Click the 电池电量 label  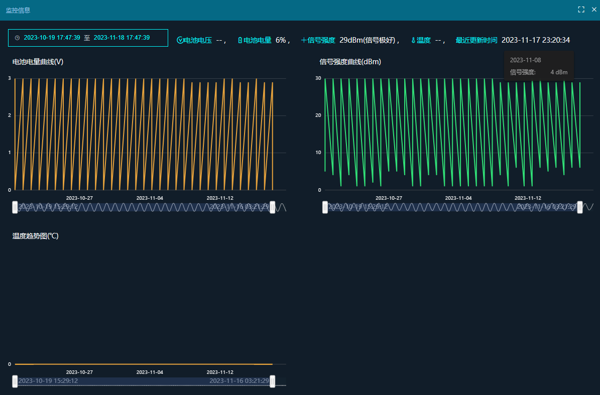[x=258, y=40]
